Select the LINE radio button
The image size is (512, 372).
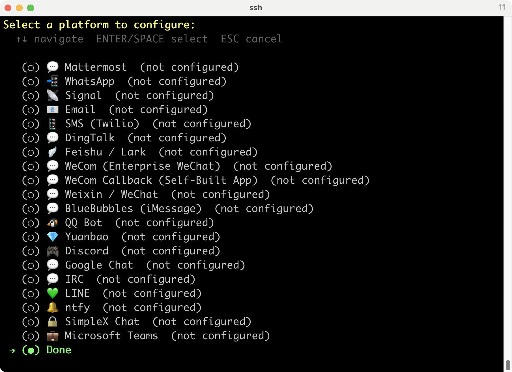click(x=31, y=293)
